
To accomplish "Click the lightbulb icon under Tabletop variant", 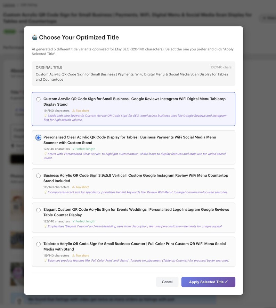I will pyautogui.click(x=46, y=261).
